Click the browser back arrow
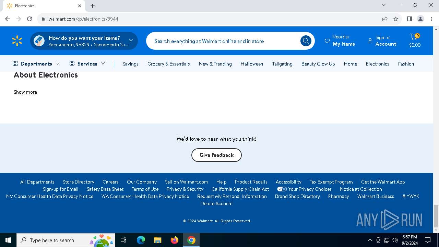The image size is (439, 247). point(8,19)
